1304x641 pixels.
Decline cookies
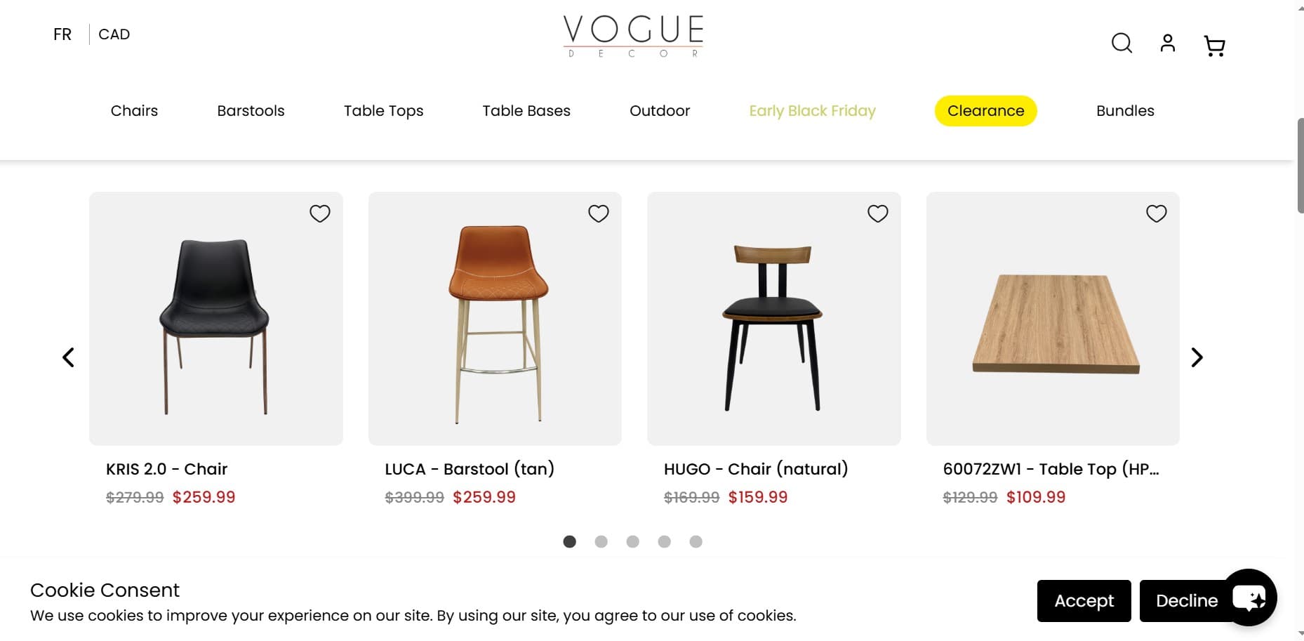click(1186, 600)
